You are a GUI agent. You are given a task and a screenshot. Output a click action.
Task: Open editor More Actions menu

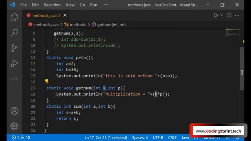pyautogui.click(x=237, y=15)
